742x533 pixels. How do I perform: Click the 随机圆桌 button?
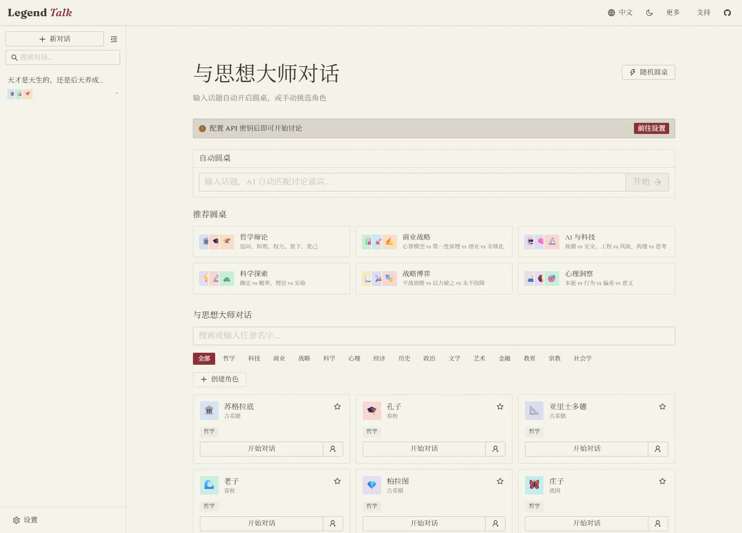(648, 72)
